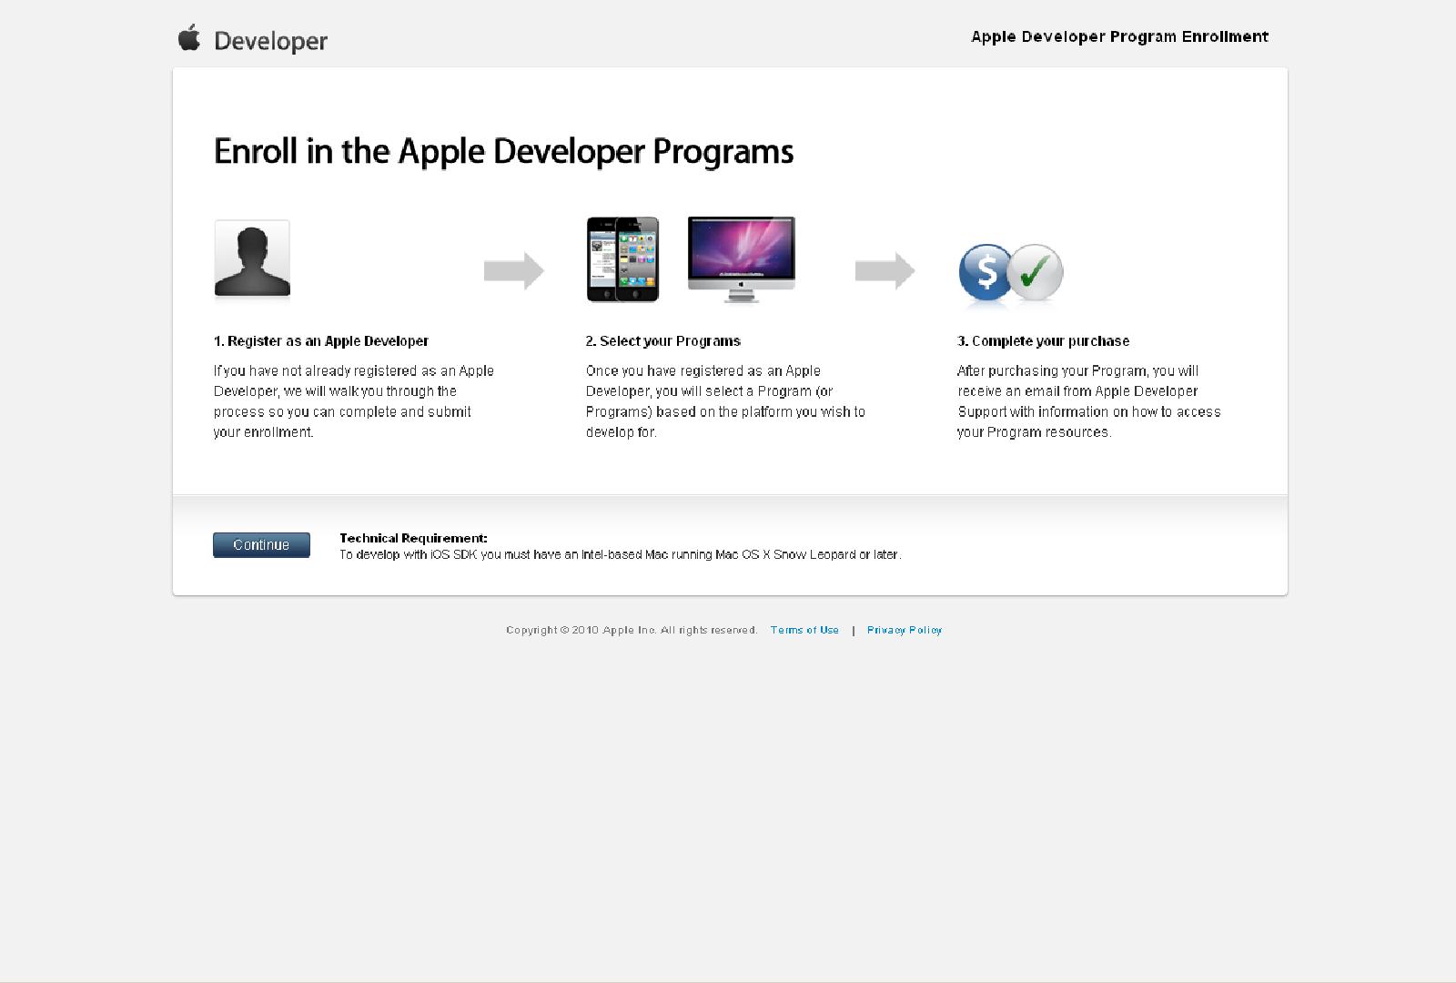Viewport: 1456px width, 983px height.
Task: Click the iOS SDK Snow Leopard requirement sentence
Action: 621,554
